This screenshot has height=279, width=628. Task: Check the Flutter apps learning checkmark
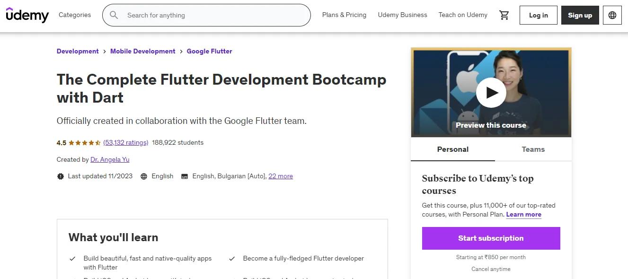(72, 259)
